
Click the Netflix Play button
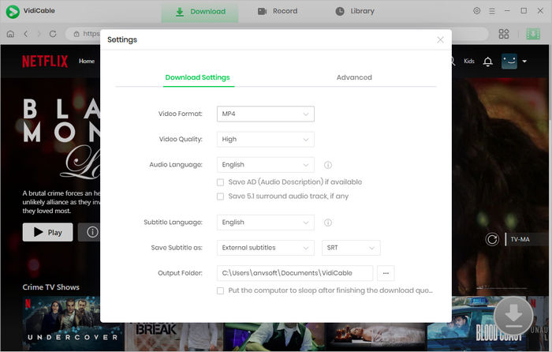click(48, 232)
